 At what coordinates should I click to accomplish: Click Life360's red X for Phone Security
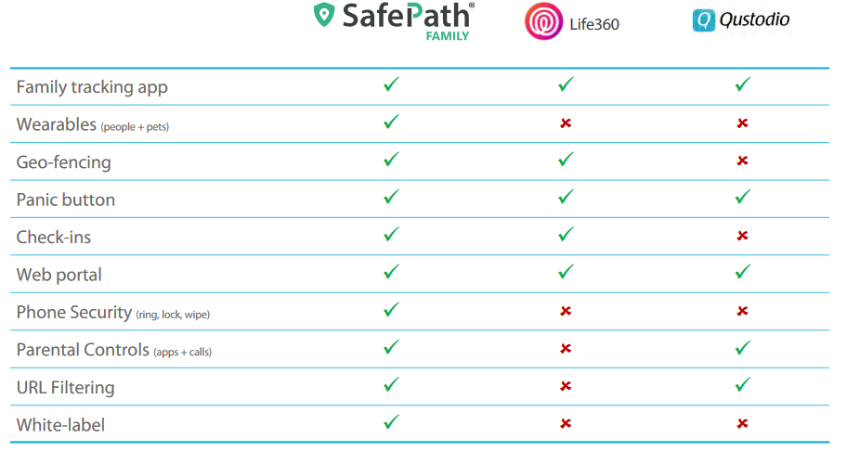pyautogui.click(x=566, y=312)
